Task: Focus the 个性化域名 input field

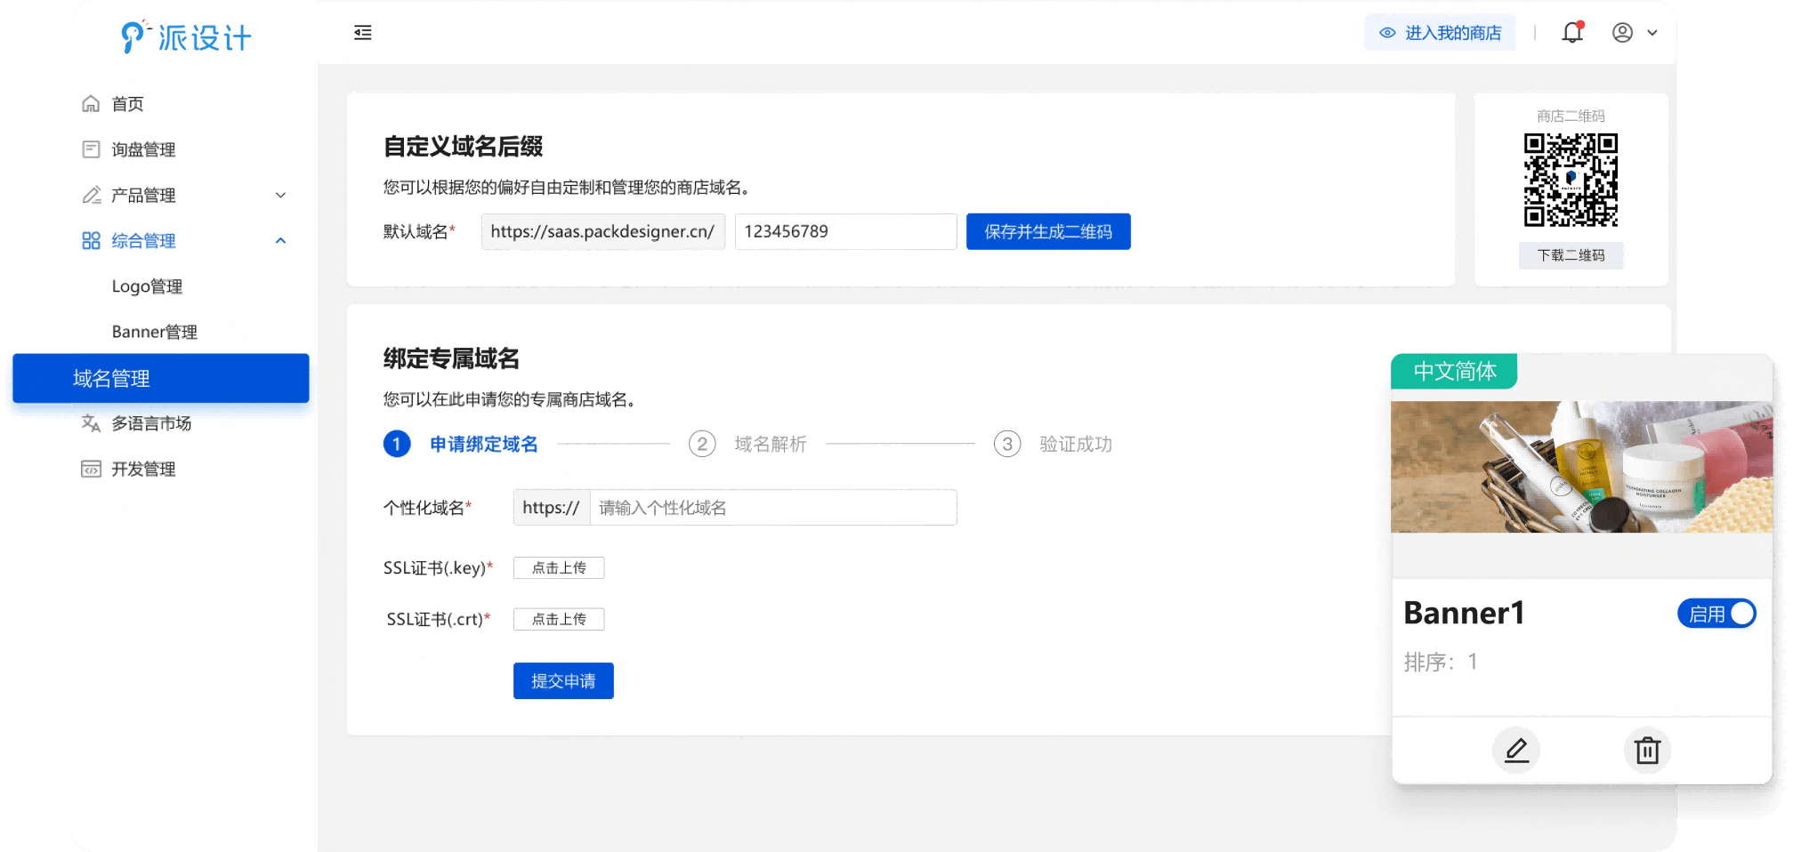Action: point(771,508)
